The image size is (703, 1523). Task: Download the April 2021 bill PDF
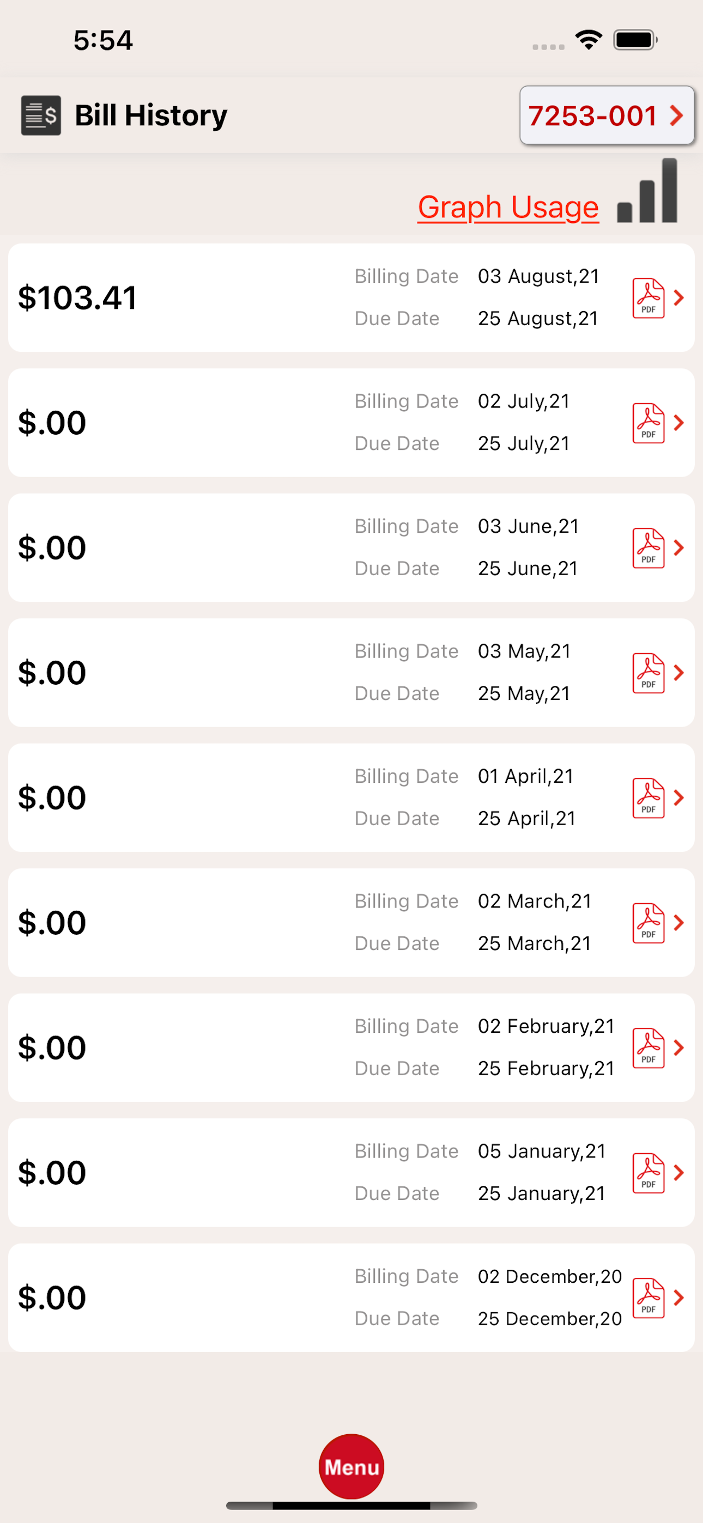click(x=648, y=797)
